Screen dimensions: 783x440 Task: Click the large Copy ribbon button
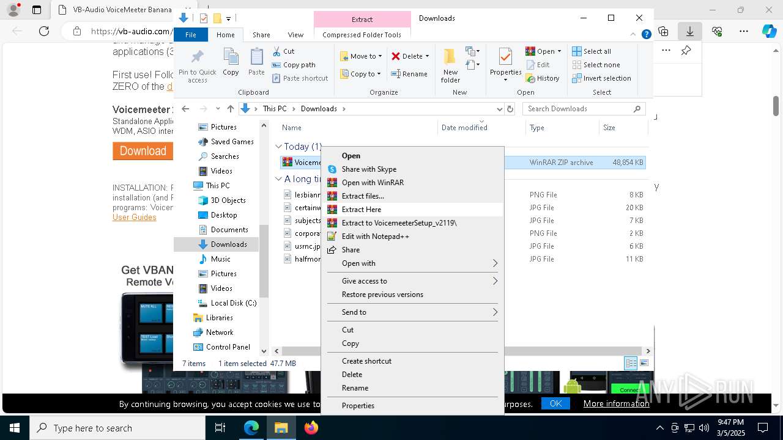click(231, 62)
